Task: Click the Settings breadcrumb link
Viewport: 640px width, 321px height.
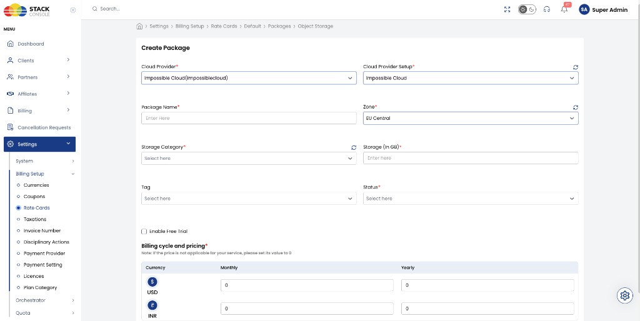Action: [159, 26]
